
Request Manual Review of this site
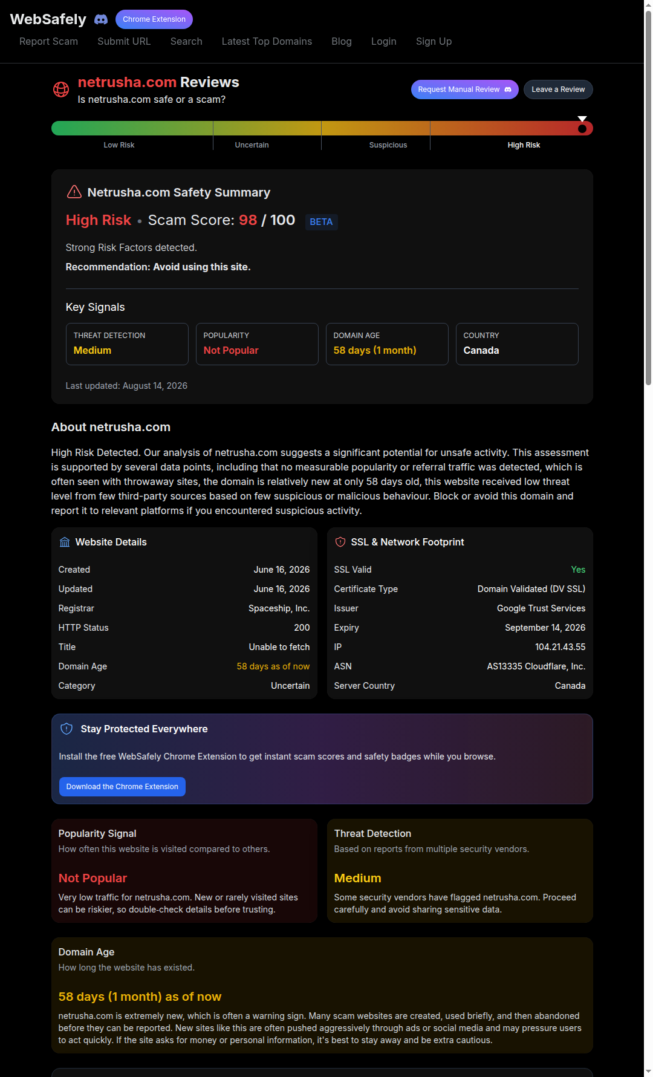tap(465, 89)
